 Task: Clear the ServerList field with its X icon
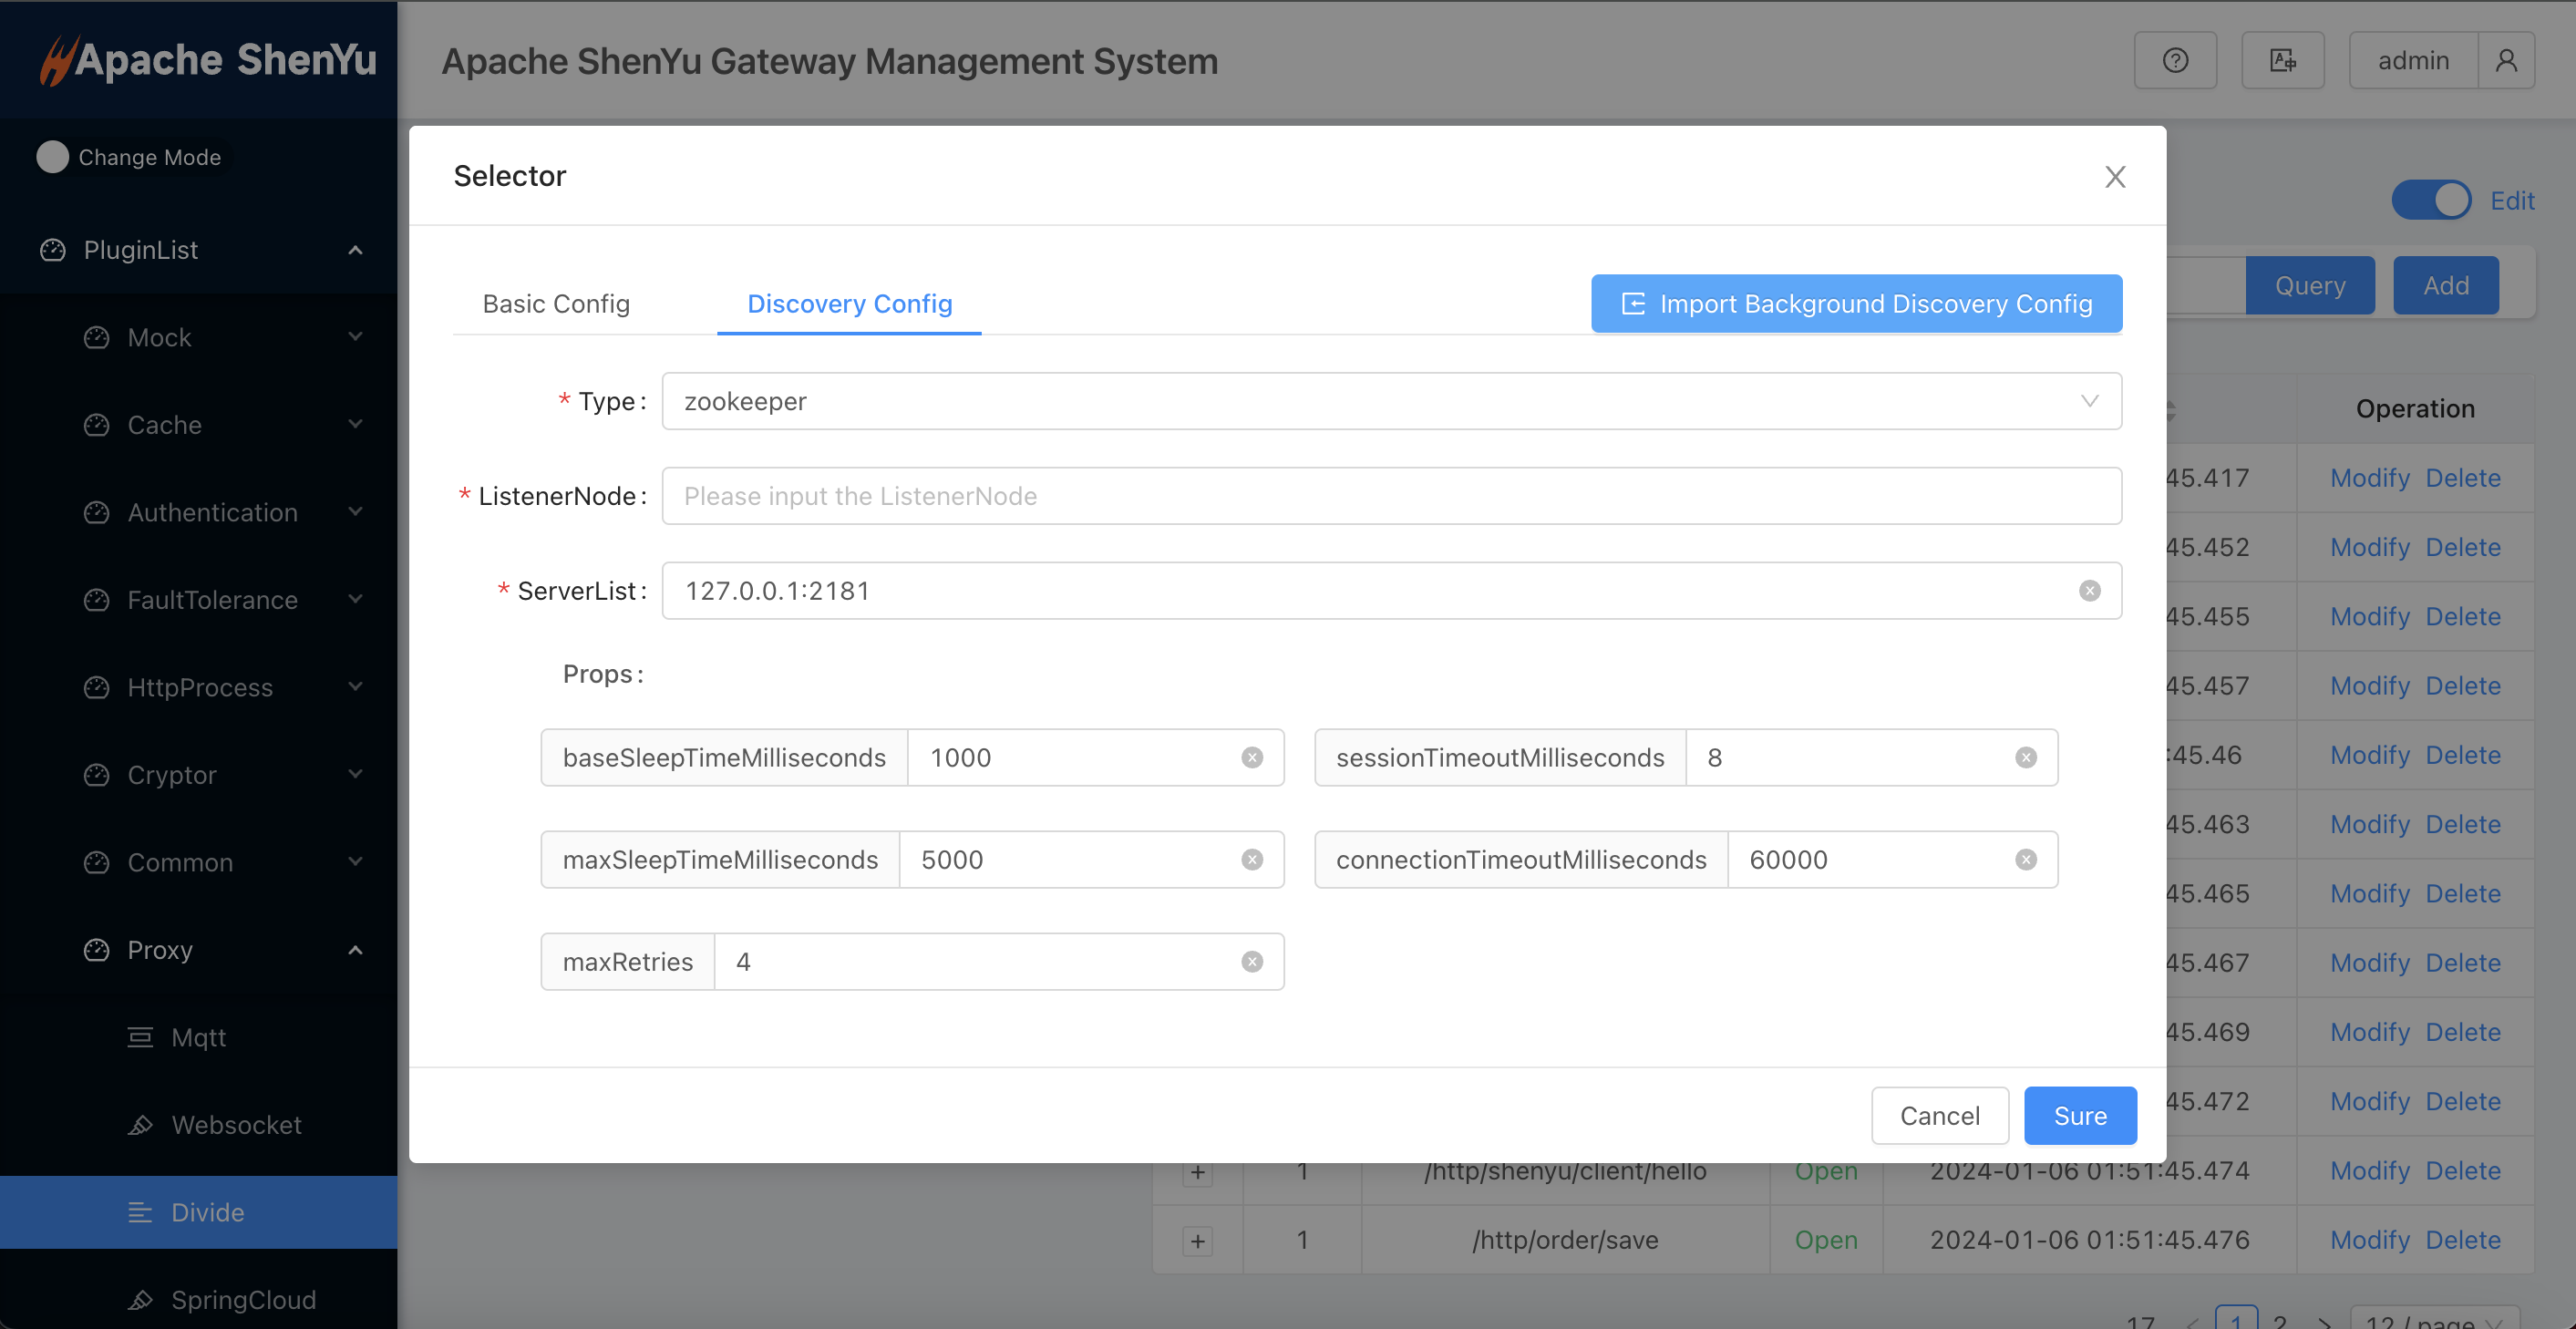2089,591
